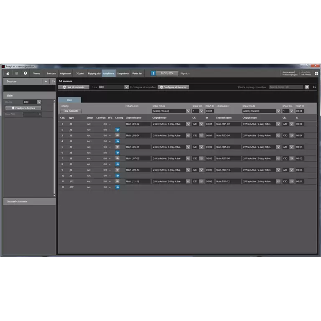This screenshot has width=321, height=321.
Task: Click the temperature and humidity button
Action: tap(167, 74)
